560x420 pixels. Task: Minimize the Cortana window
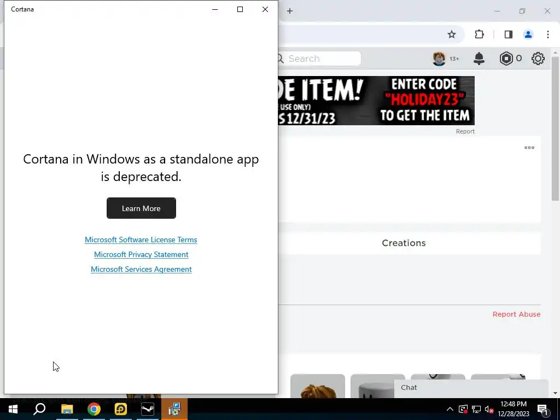pyautogui.click(x=215, y=9)
